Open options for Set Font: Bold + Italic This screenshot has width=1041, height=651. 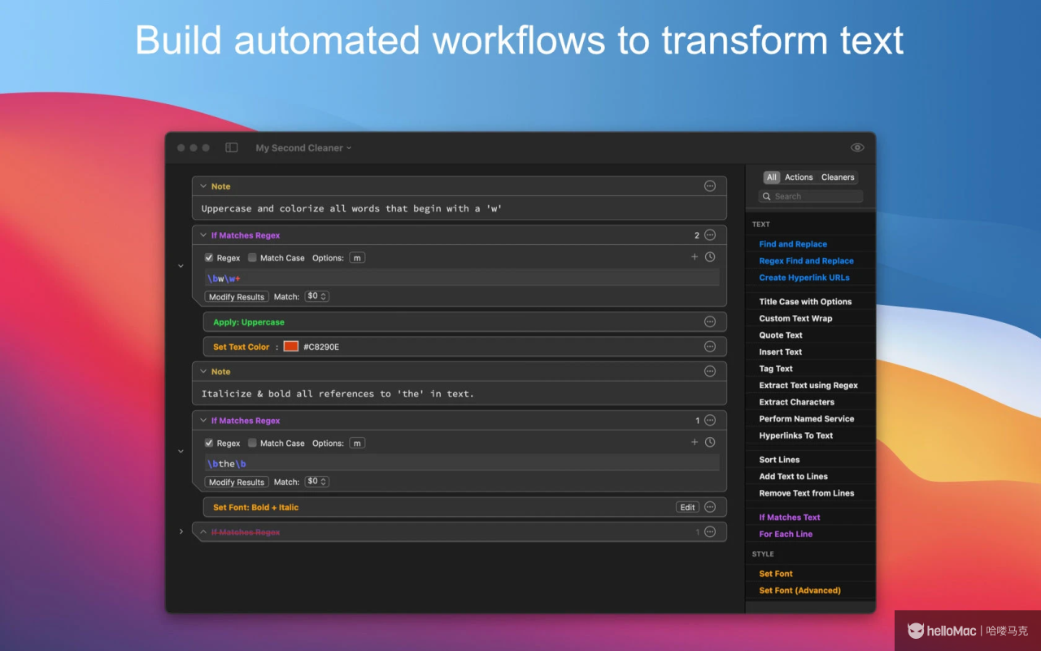click(710, 507)
